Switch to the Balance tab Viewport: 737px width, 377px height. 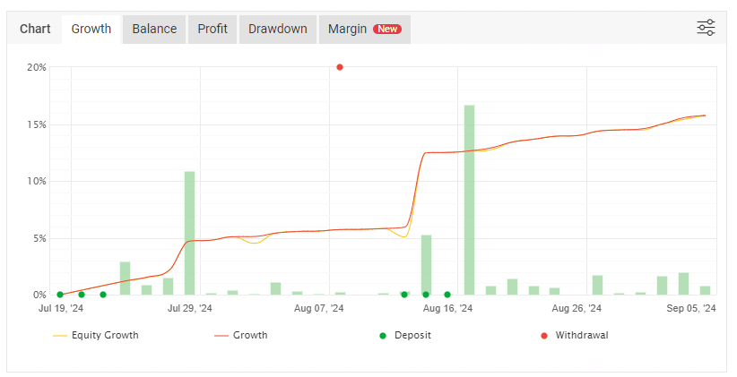click(x=154, y=29)
